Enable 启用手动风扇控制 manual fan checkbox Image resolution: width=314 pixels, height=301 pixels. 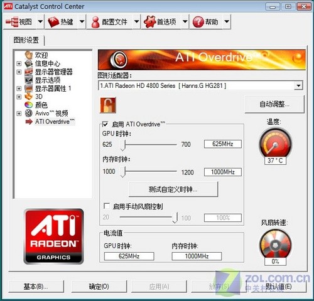click(107, 206)
